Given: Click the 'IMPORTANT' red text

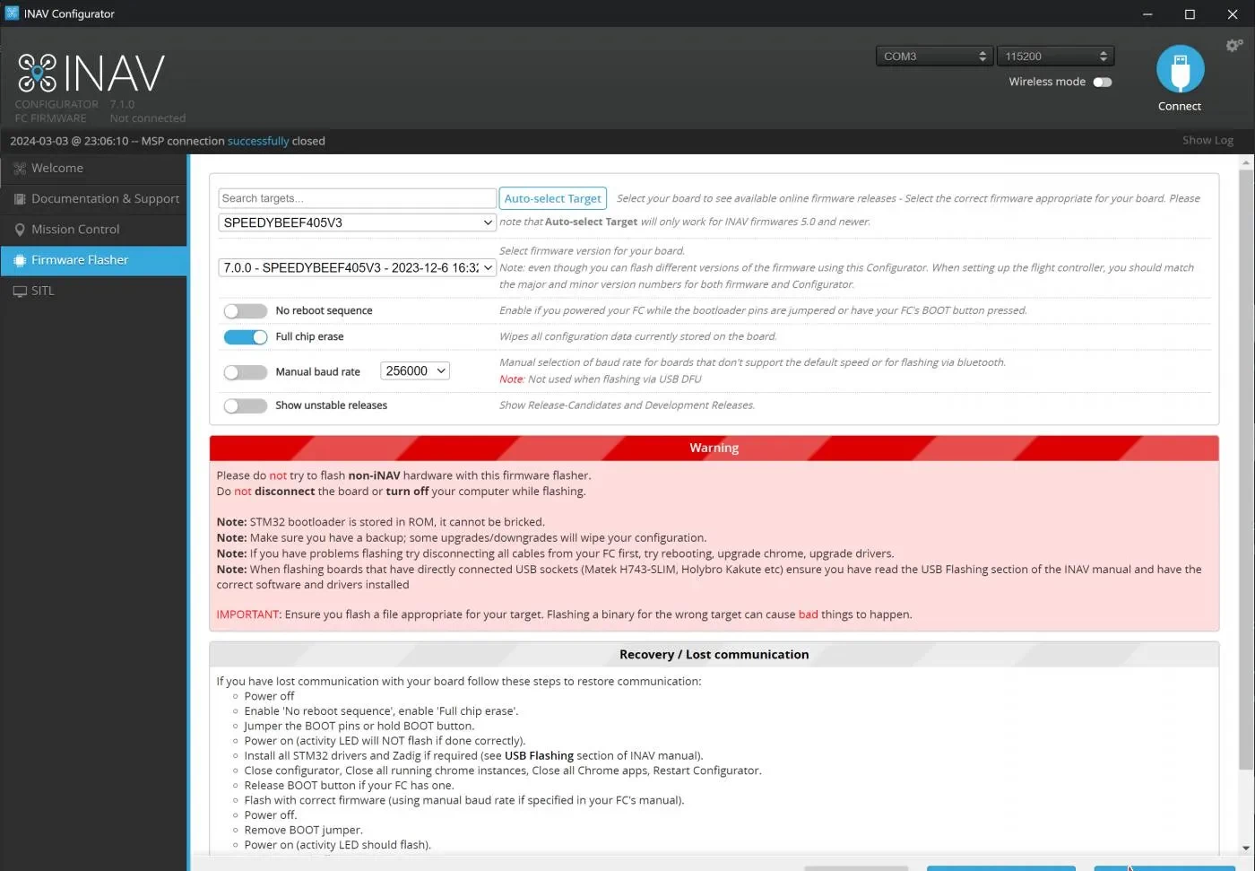Looking at the screenshot, I should click(248, 614).
